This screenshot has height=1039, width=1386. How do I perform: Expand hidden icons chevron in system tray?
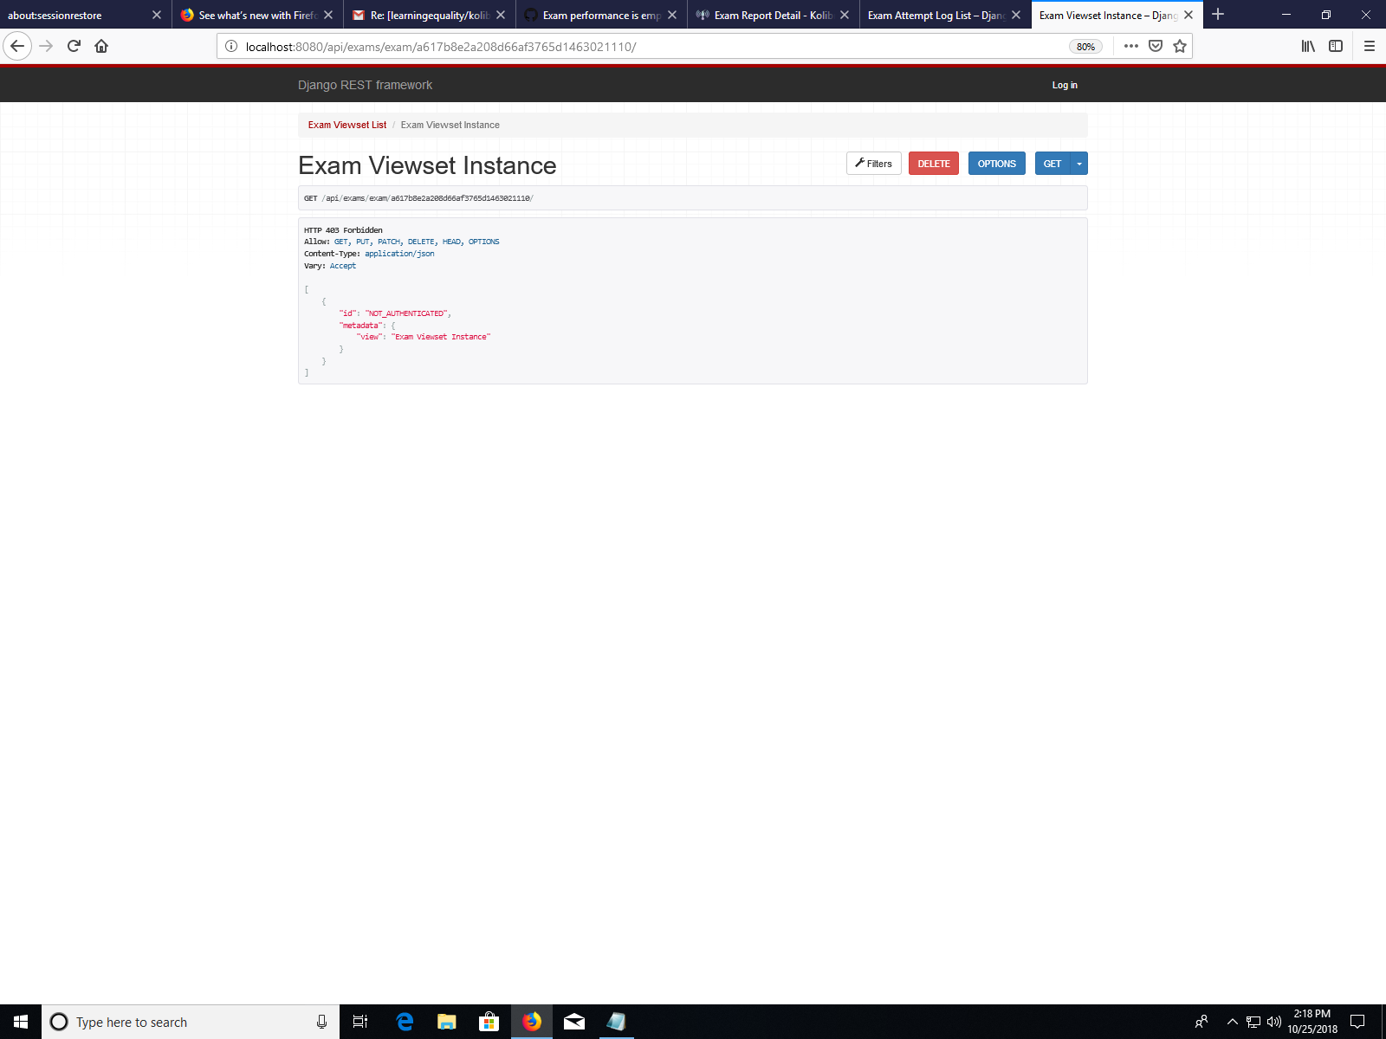point(1233,1022)
